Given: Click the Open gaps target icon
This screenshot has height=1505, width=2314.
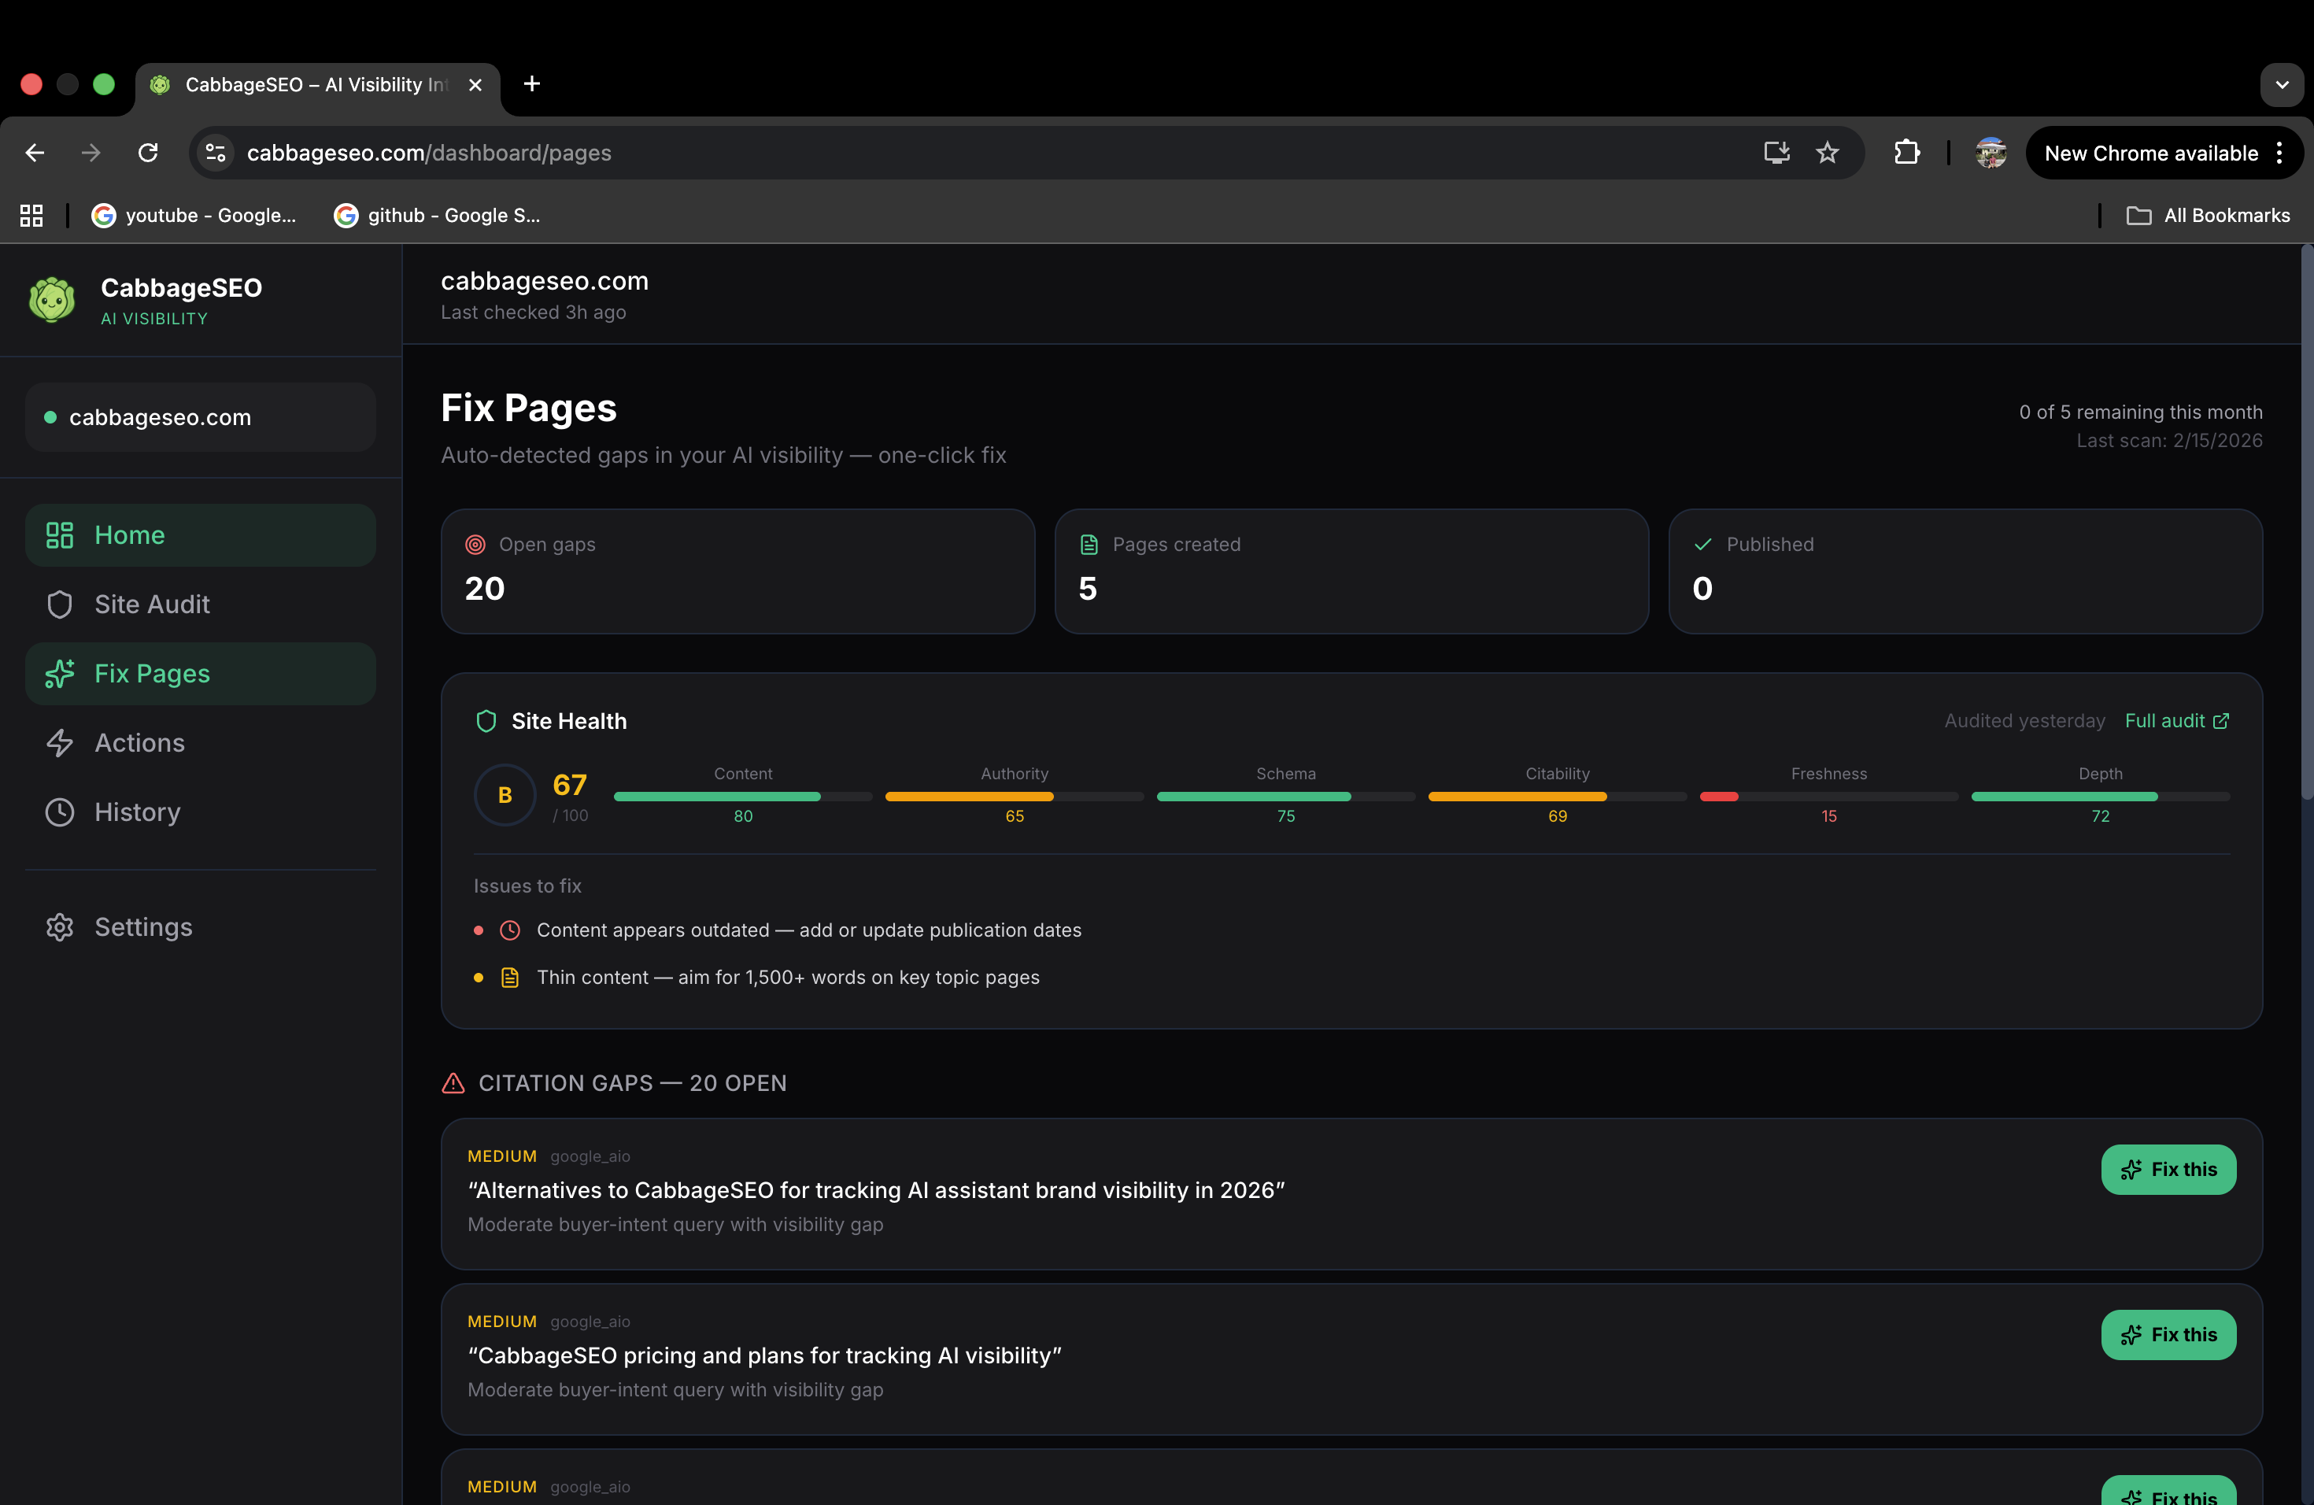Looking at the screenshot, I should (x=475, y=545).
